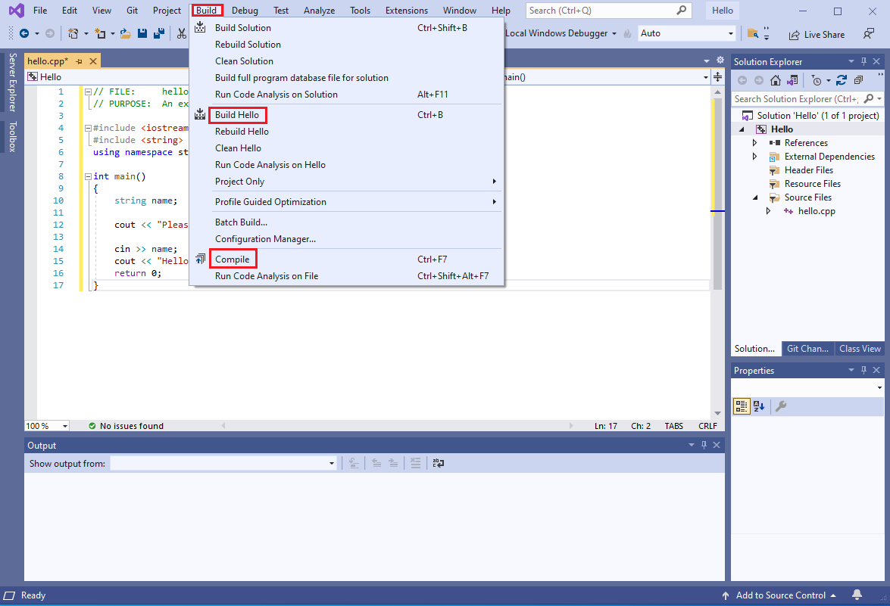The image size is (890, 606).
Task: Collapse the comment block at line 1
Action: click(x=88, y=92)
